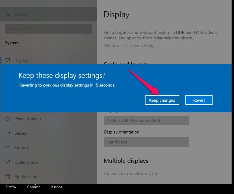Click Connect to a wireless display link

pyautogui.click(x=131, y=173)
